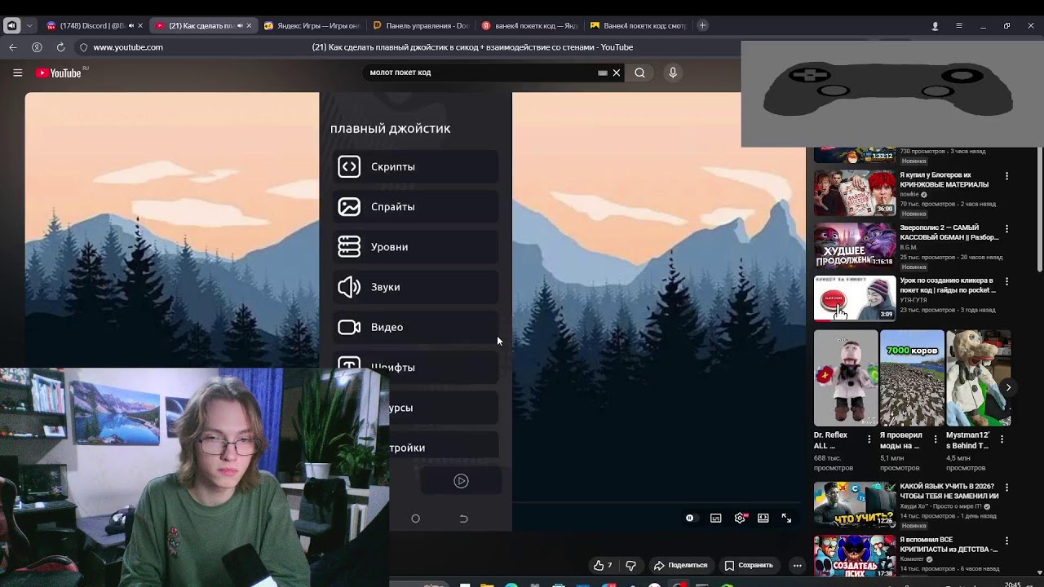Close the active YouTube tab

point(249,26)
